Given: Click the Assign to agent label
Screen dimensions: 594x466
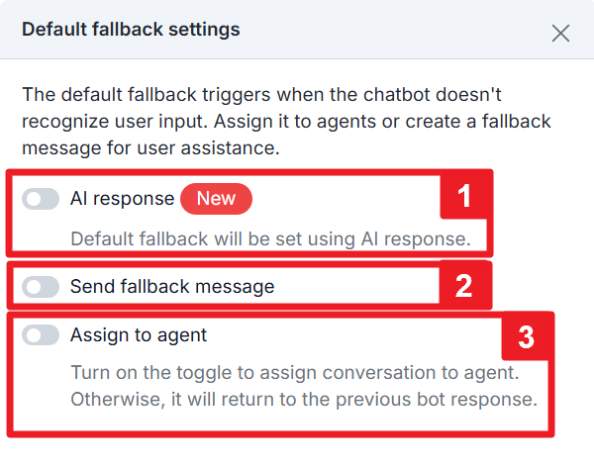Looking at the screenshot, I should tap(139, 335).
